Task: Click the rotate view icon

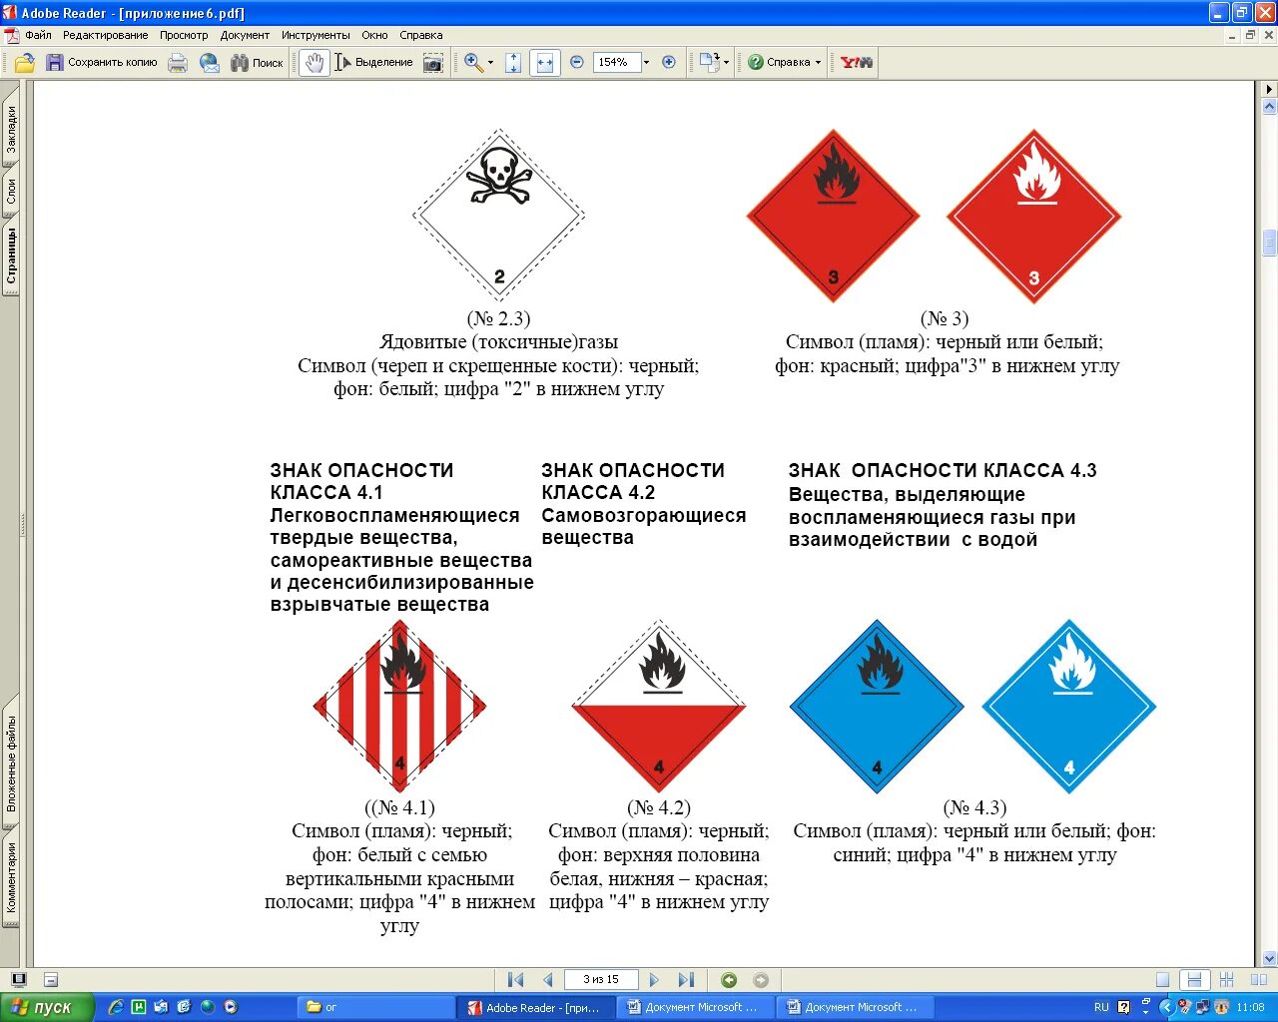Action: coord(709,62)
